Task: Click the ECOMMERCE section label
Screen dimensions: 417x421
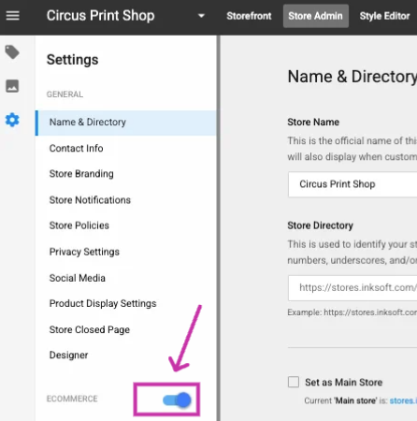Action: [72, 399]
